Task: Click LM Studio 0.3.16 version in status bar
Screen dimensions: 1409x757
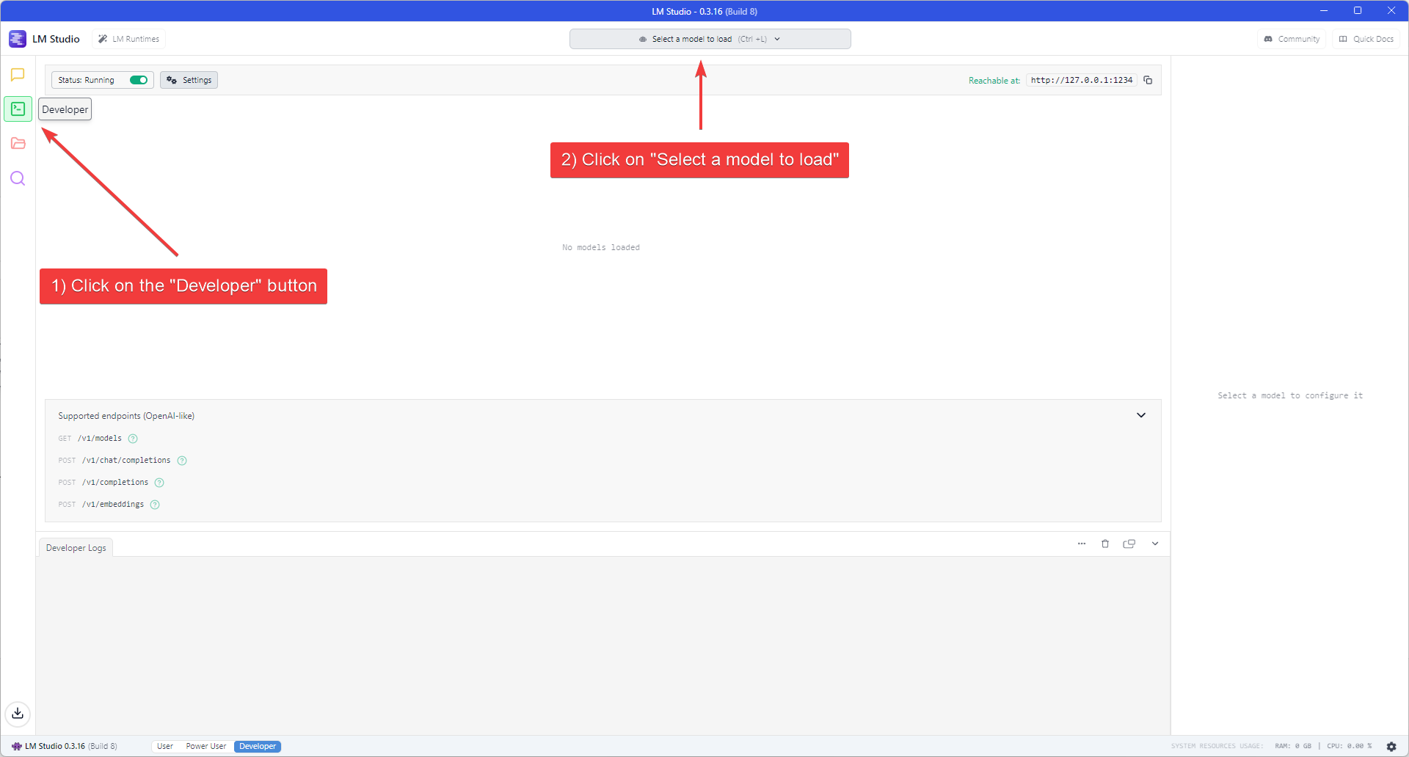Action: click(x=65, y=746)
